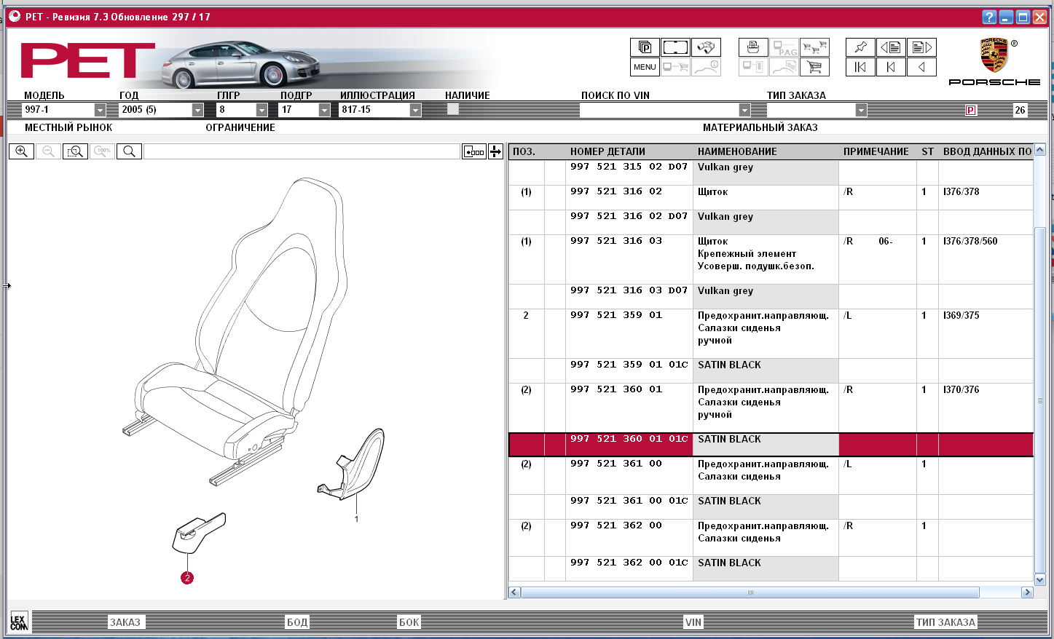Click the НАИМЕНОВАНИЕ column header
Viewport: 1054px width, 639px height.
(737, 151)
